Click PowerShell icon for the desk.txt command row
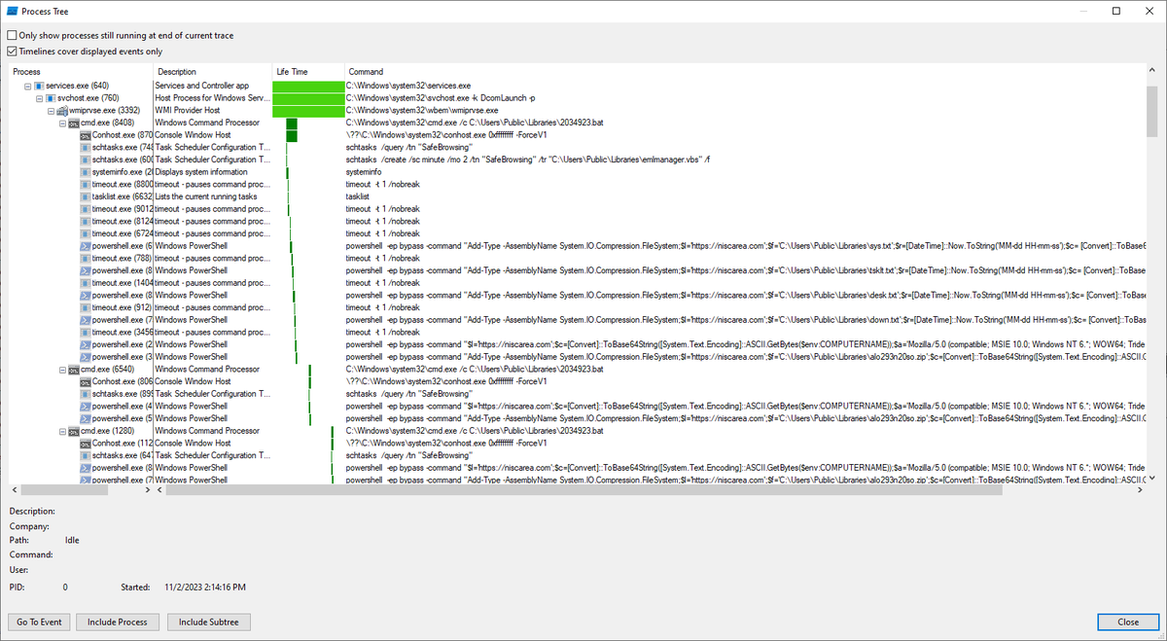 86,296
